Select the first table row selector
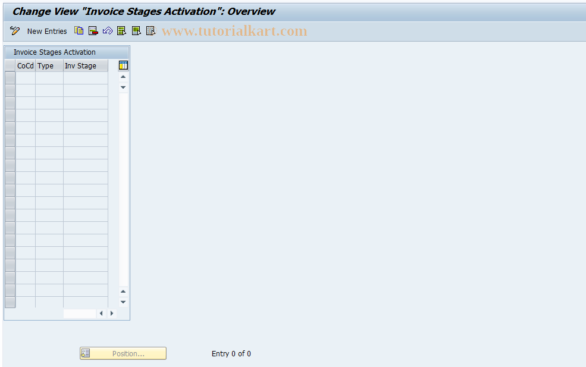Image resolution: width=586 pixels, height=367 pixels. [10, 78]
